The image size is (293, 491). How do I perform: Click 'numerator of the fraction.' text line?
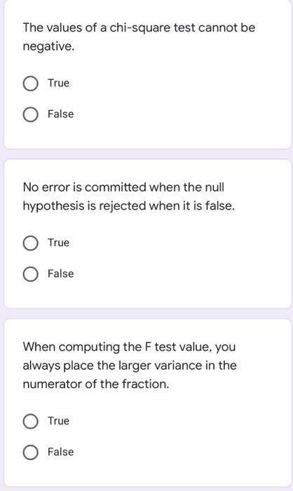96,384
